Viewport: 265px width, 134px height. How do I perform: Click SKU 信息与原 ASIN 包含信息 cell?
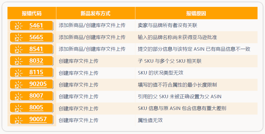pos(196,109)
